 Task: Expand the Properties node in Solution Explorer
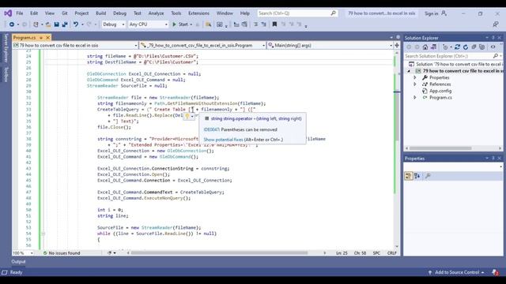tap(415, 77)
